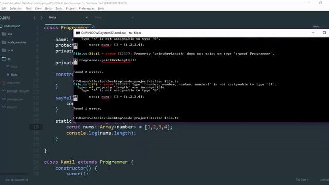Screen dimensions: 329x185
Task: Collapse the open ts folder
Action: pyautogui.click(x=9, y=59)
